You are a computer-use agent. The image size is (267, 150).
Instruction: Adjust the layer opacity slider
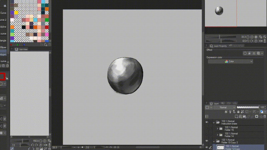[x=248, y=107]
